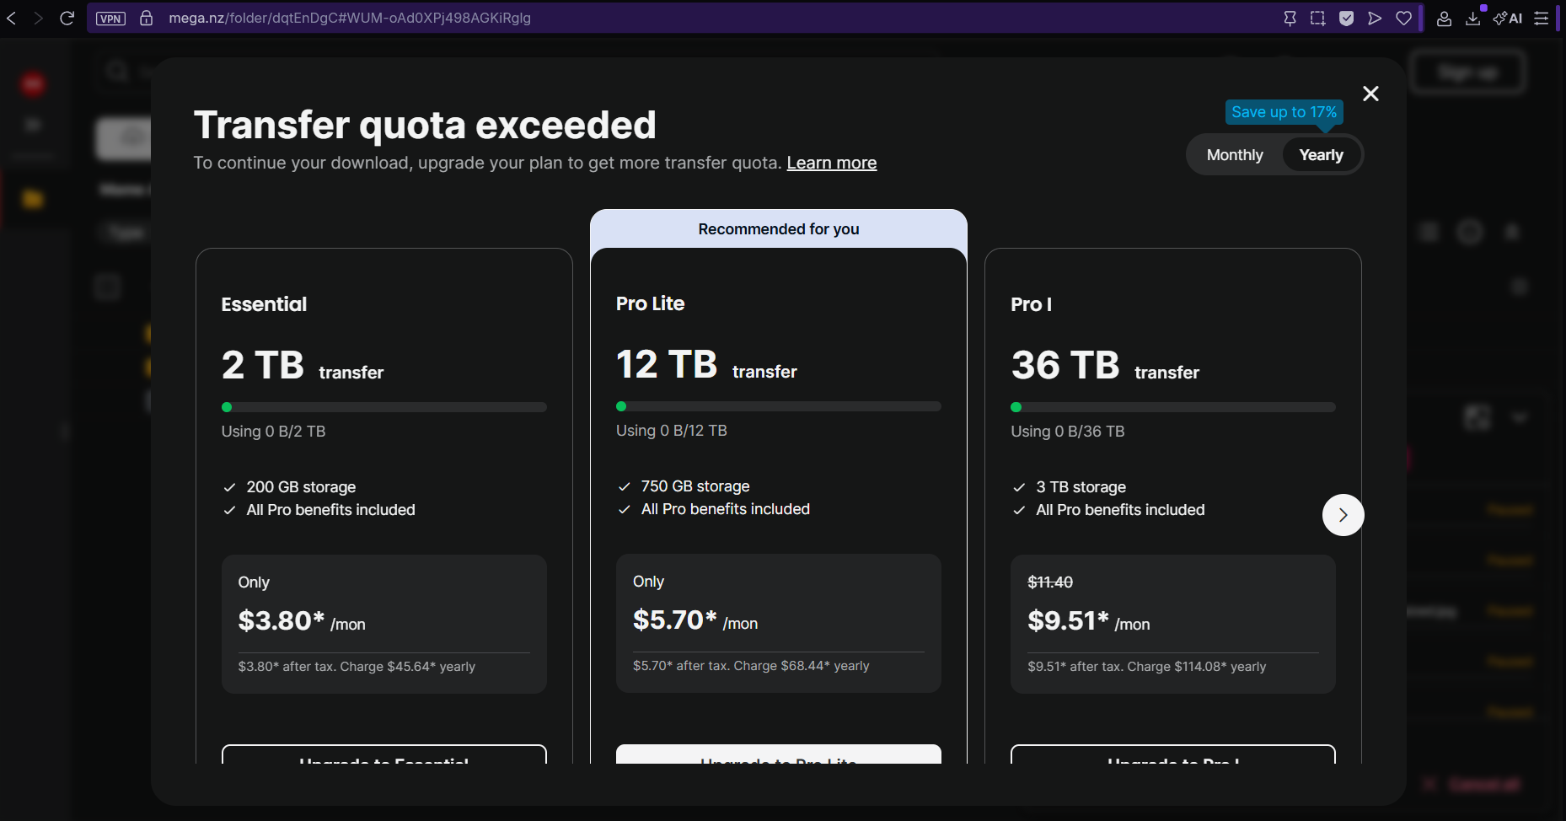Click the Pro Lite transfer usage bar
This screenshot has width=1566, height=821.
779,406
